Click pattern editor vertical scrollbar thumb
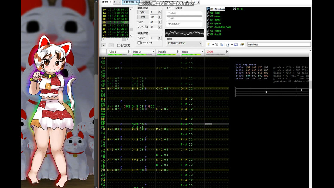 coord(310,84)
